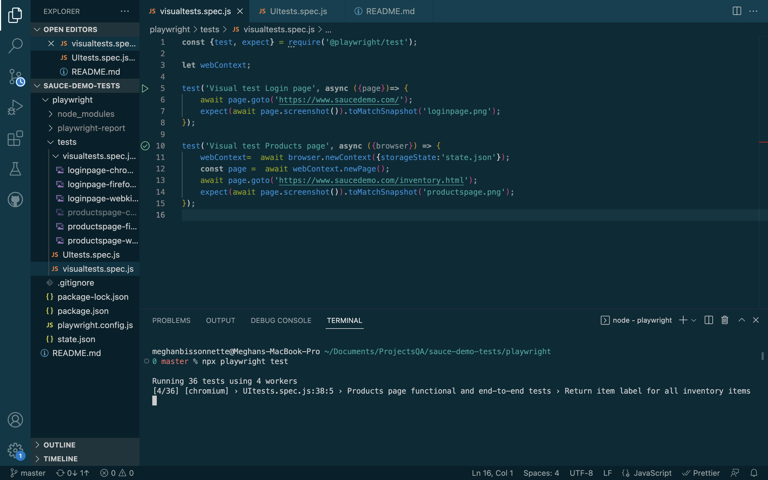This screenshot has height=480, width=768.
Task: Kill terminal with the trash icon
Action: point(725,320)
